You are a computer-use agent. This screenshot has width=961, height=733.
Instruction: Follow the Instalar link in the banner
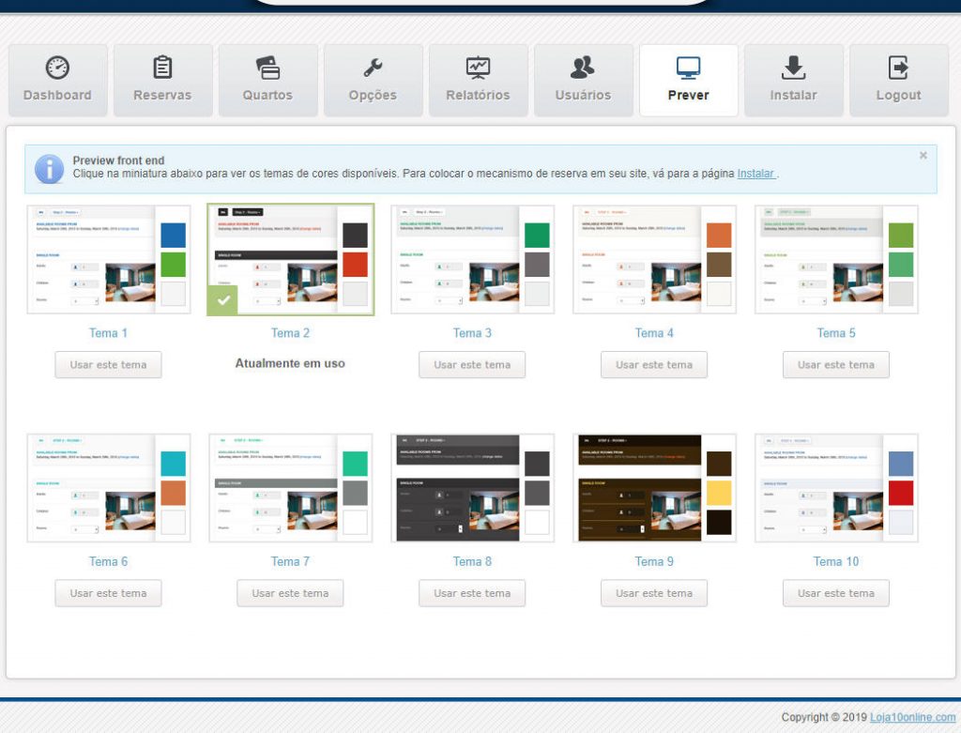tap(755, 174)
